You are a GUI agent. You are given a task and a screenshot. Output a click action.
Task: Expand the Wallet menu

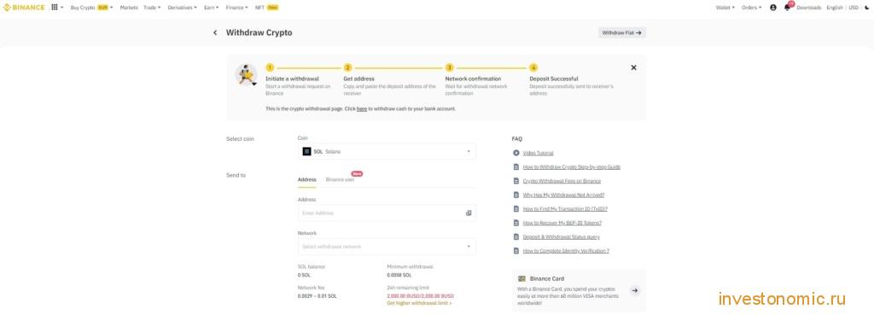click(x=725, y=8)
